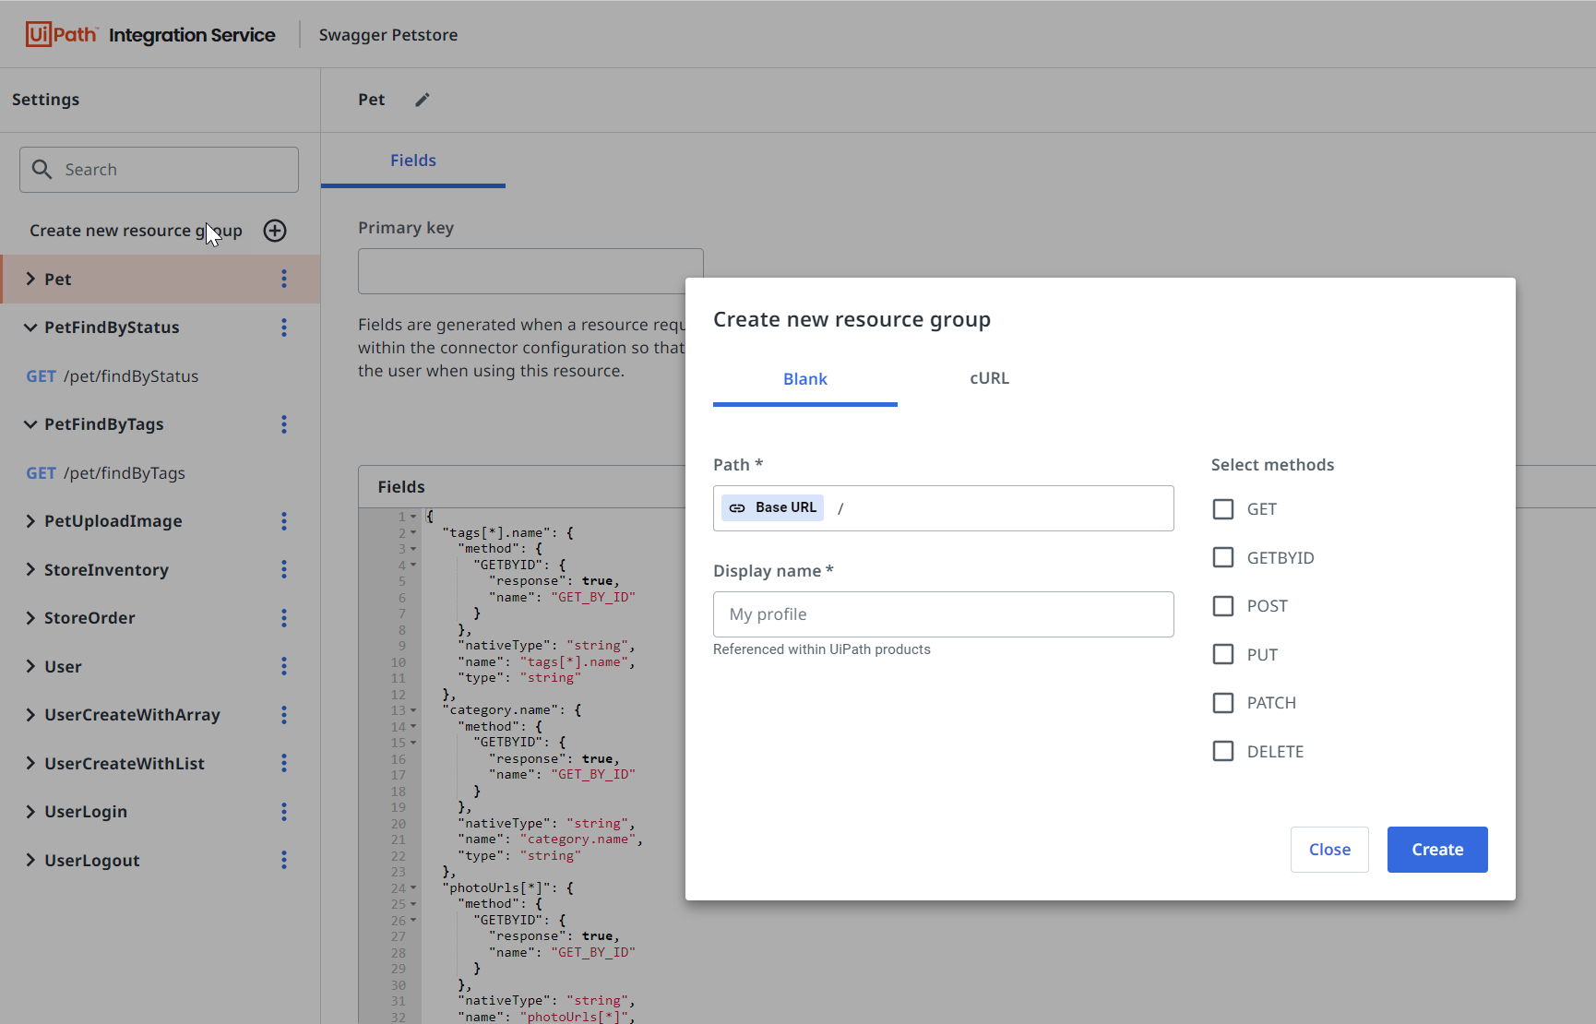
Task: Open the PetFindByStatus options menu
Action: [x=284, y=327]
